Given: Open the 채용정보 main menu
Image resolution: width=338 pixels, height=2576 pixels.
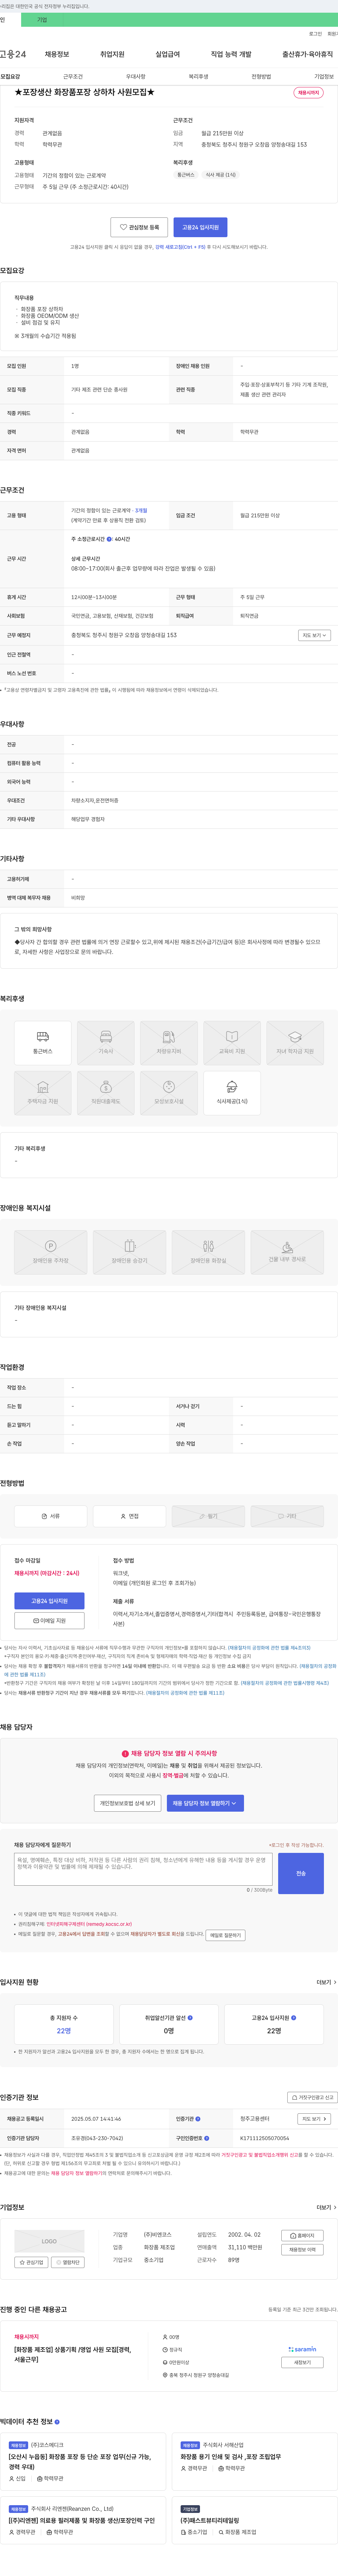Looking at the screenshot, I should tap(57, 54).
